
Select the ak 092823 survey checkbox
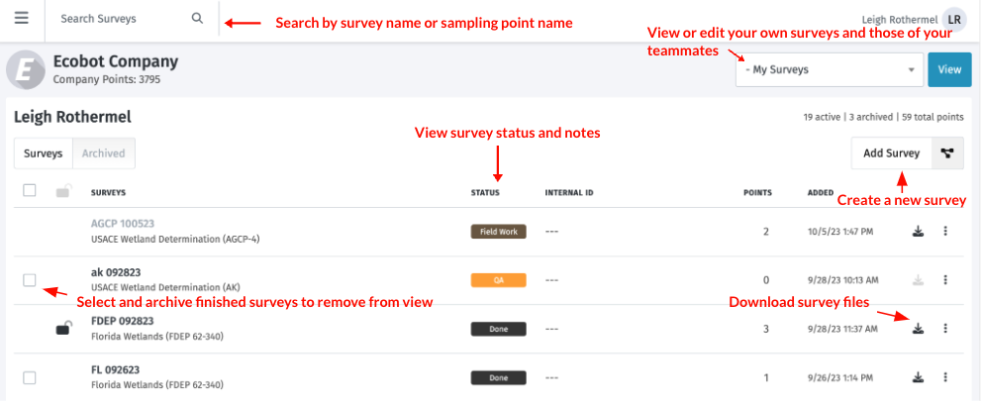pos(30,280)
